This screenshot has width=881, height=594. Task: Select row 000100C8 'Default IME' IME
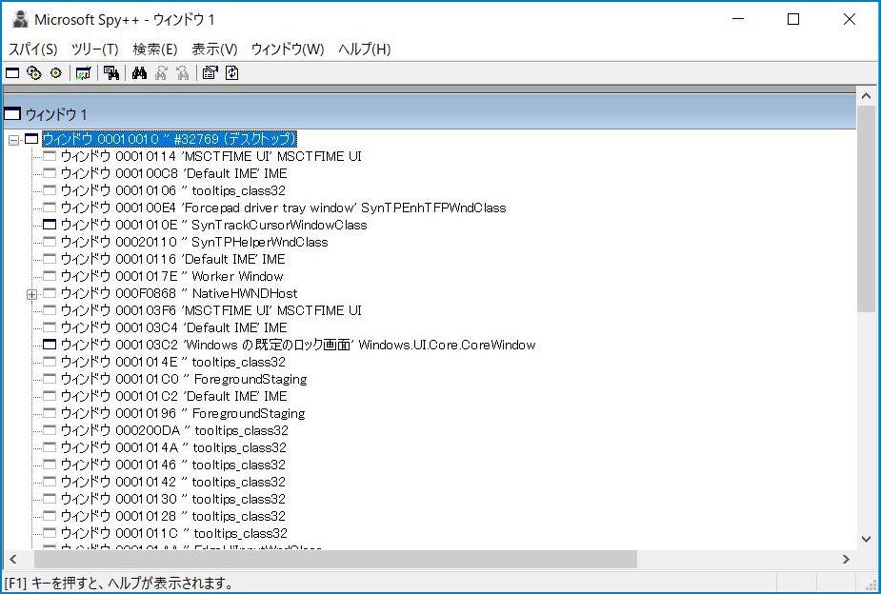tap(173, 173)
